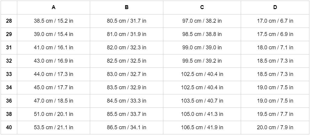The image size is (310, 135).
Task: Click size 28 row header
Action: point(9,21)
